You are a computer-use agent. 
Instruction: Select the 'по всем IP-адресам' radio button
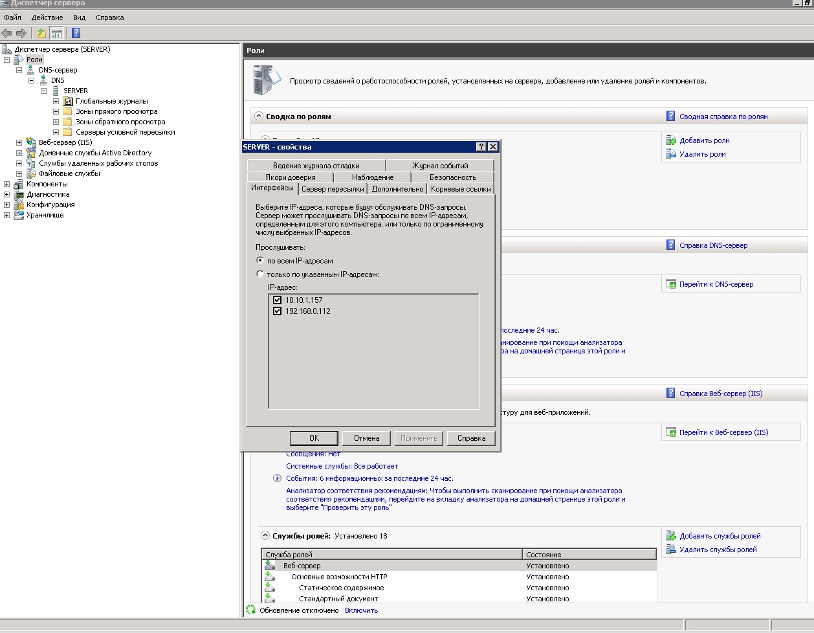[x=260, y=261]
